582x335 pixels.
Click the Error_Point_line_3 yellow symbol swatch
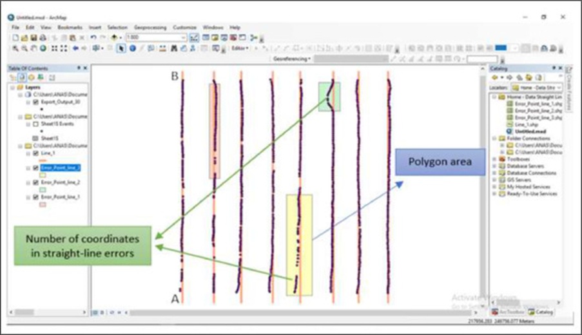pyautogui.click(x=43, y=175)
